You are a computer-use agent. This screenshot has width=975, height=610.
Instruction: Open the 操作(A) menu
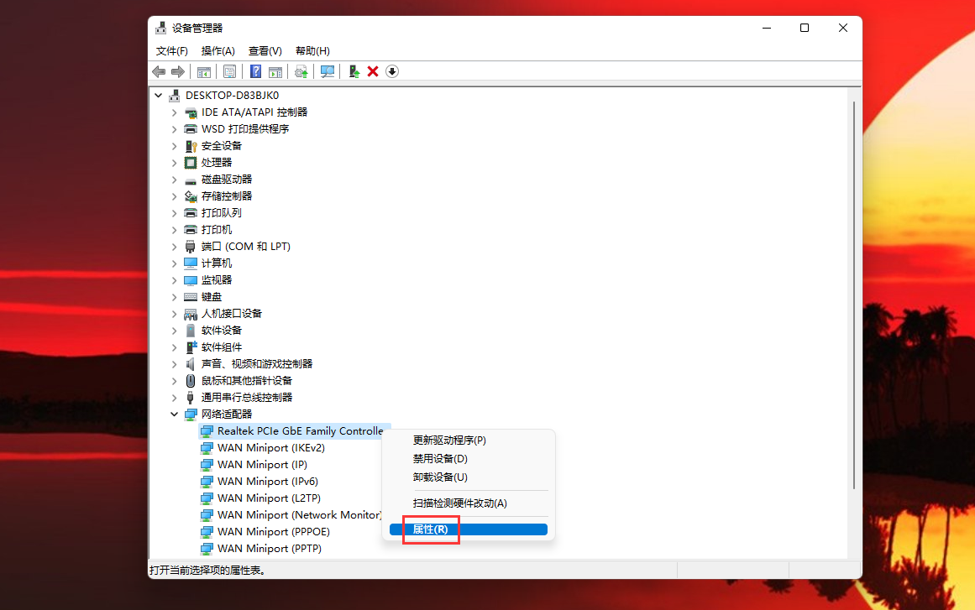(x=218, y=50)
